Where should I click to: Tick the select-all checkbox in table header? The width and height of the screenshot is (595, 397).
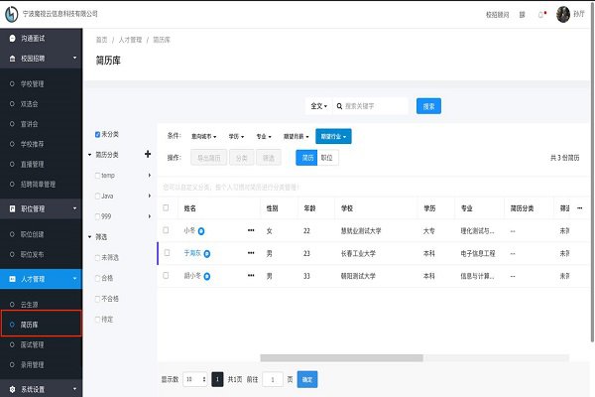tap(166, 207)
